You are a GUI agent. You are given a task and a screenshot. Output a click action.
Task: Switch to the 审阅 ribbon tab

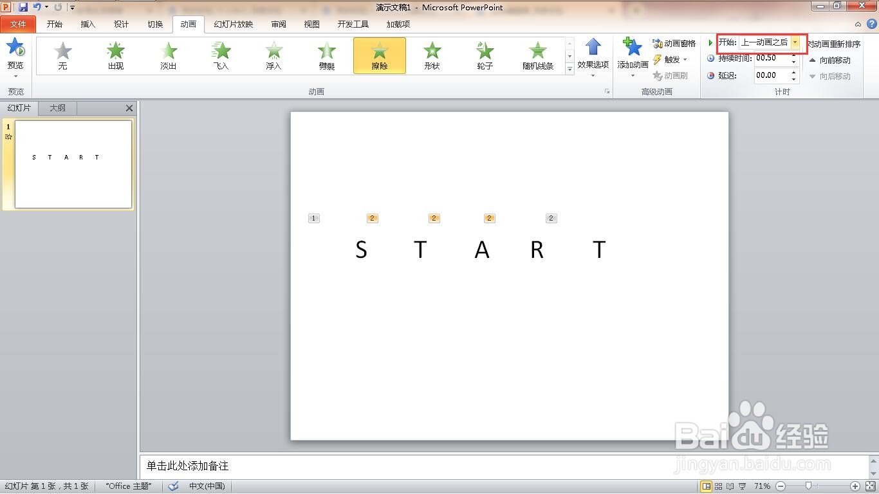point(279,24)
